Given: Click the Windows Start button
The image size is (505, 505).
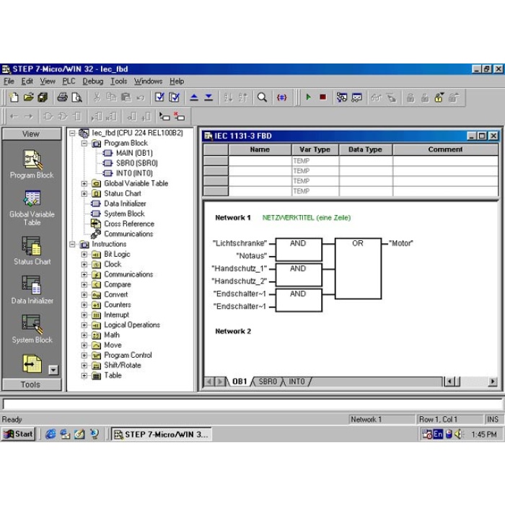Looking at the screenshot, I should tap(18, 434).
